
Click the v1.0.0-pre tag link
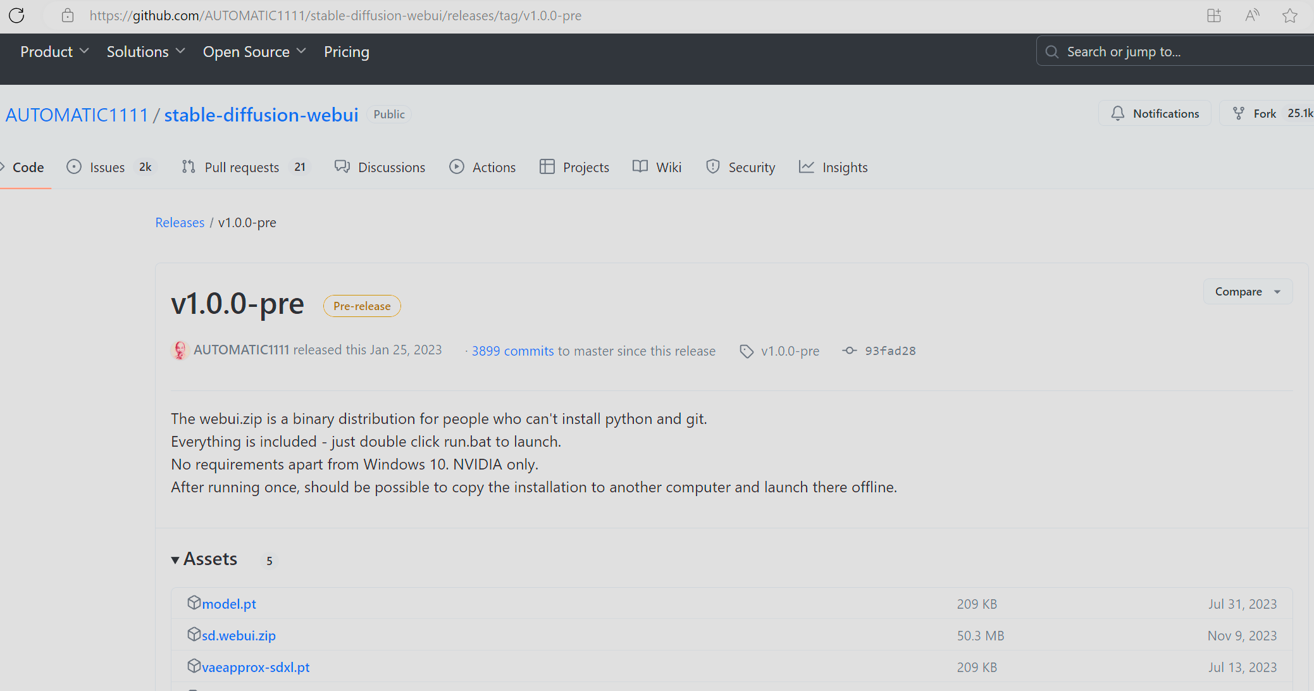[790, 351]
